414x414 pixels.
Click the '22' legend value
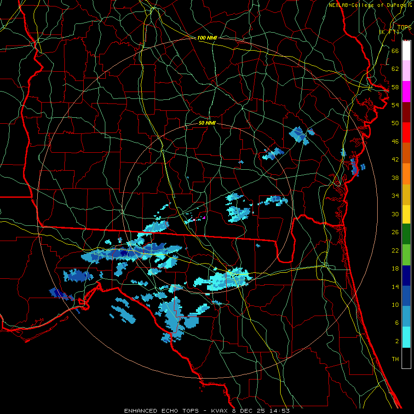click(x=395, y=250)
